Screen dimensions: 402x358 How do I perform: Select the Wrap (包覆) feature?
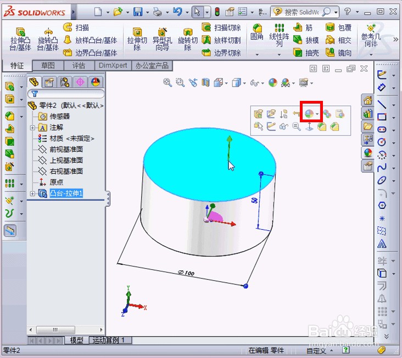tap(338, 27)
